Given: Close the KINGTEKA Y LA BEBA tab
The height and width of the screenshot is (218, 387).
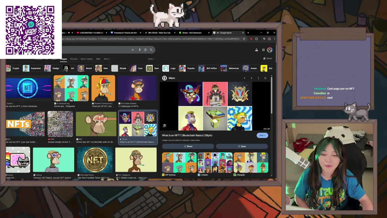Looking at the screenshot, I should click(106, 33).
